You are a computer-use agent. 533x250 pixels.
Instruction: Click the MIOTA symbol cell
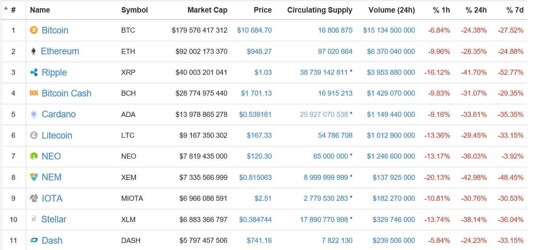(x=132, y=198)
